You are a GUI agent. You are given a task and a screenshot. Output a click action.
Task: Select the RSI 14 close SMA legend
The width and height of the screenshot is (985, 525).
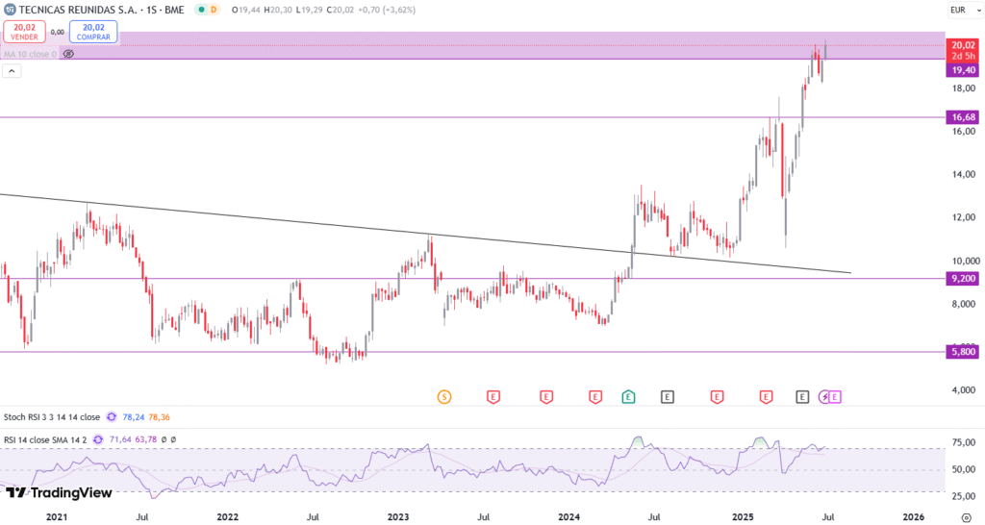(45, 439)
